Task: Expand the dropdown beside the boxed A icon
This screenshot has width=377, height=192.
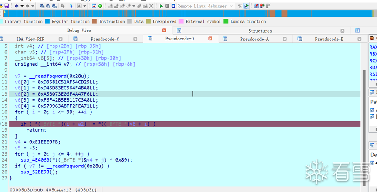Action: coord(84,6)
